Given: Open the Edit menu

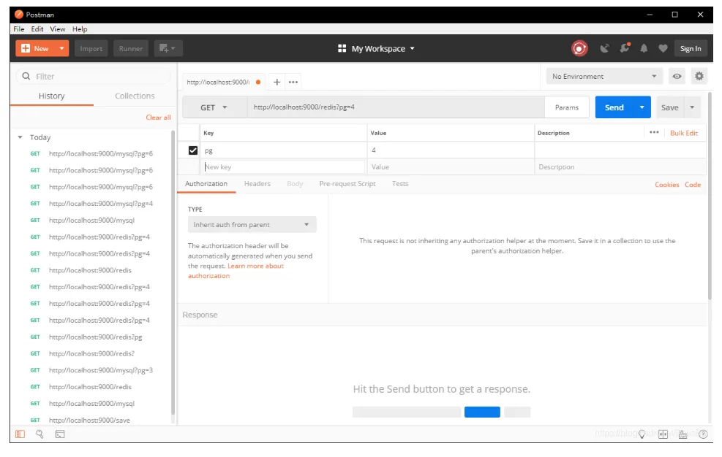Looking at the screenshot, I should tap(37, 29).
